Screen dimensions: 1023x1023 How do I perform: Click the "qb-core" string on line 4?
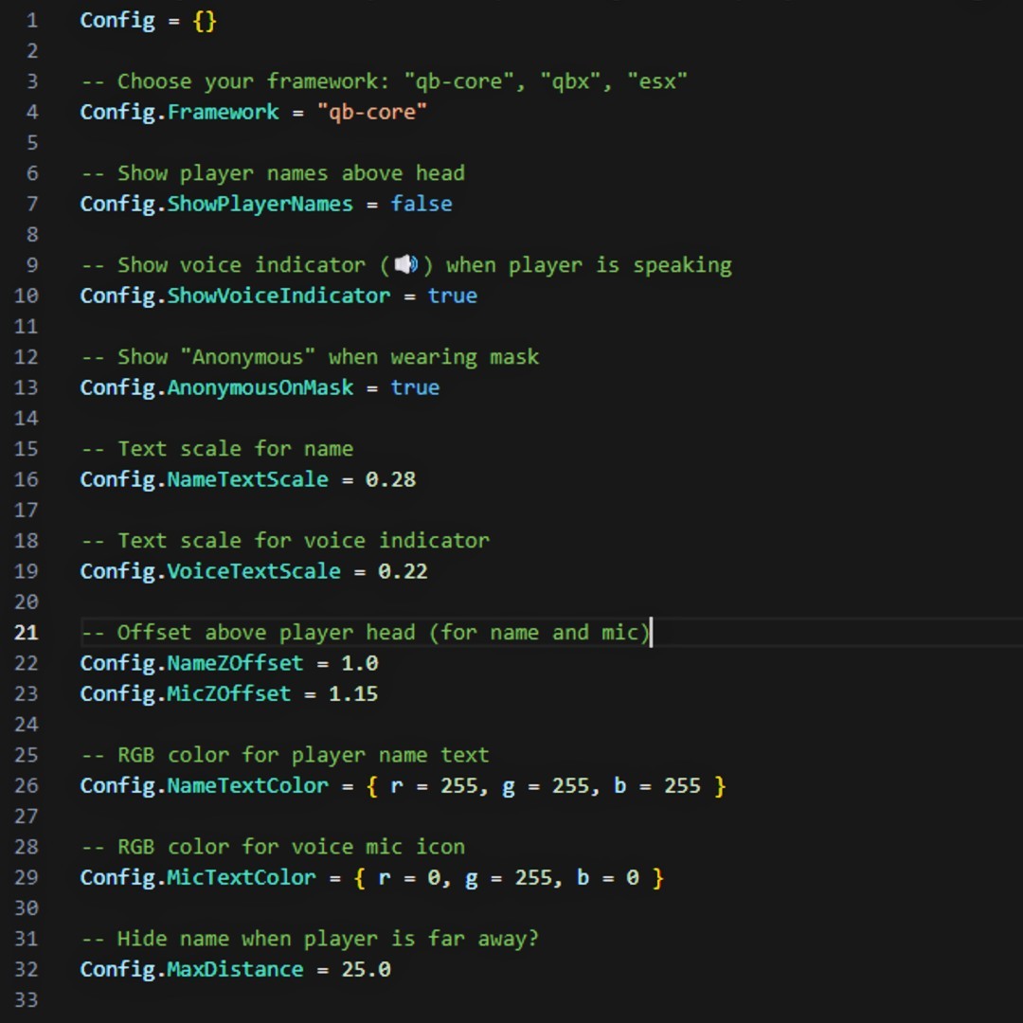[372, 112]
